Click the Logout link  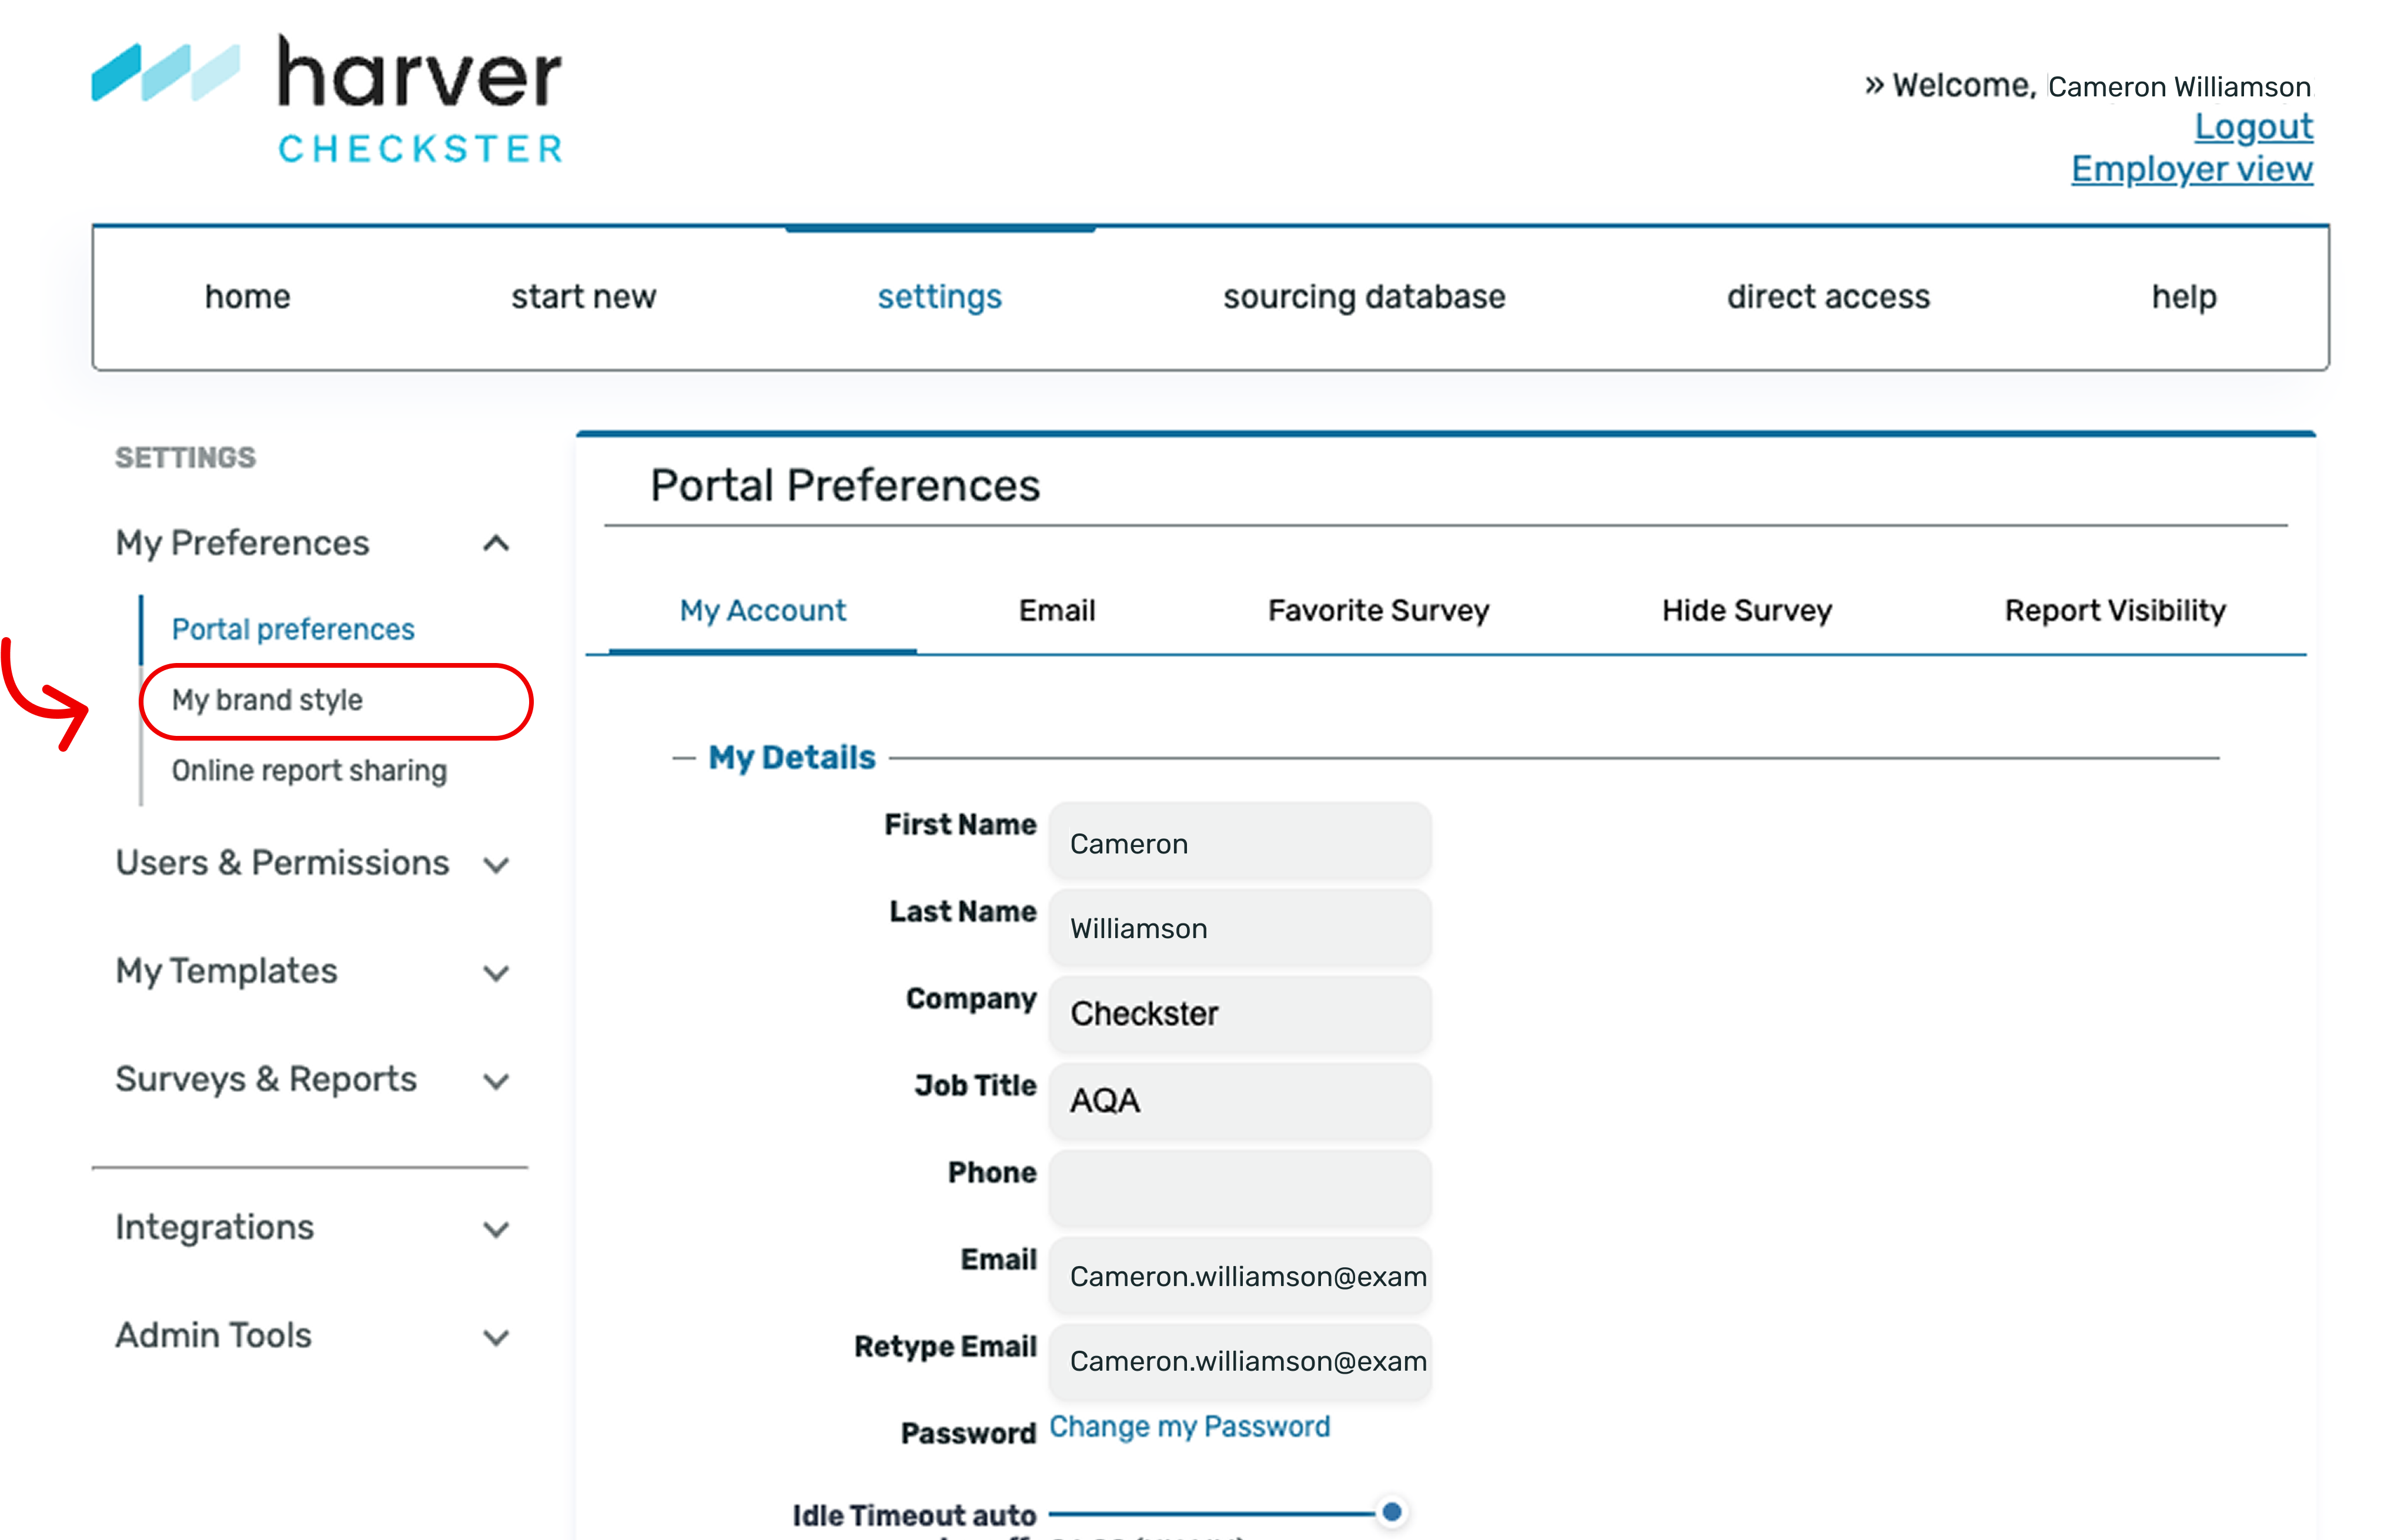(2253, 127)
